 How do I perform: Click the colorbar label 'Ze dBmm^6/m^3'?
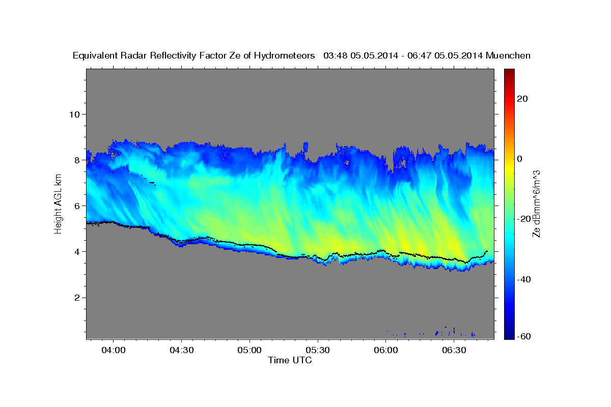(x=536, y=204)
